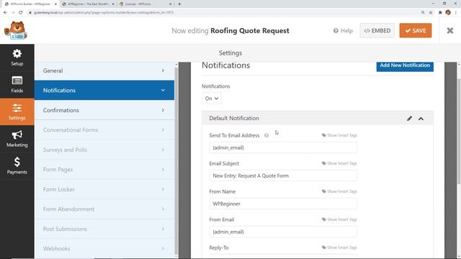Expand the Form Locker section
The height and width of the screenshot is (259, 461).
(x=104, y=189)
